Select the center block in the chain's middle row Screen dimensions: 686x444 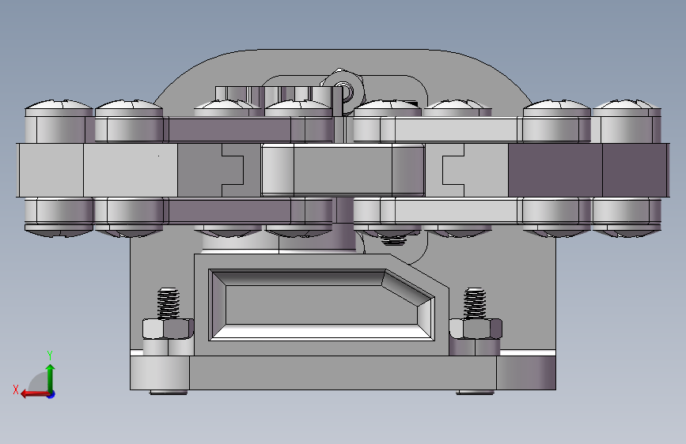point(343,170)
